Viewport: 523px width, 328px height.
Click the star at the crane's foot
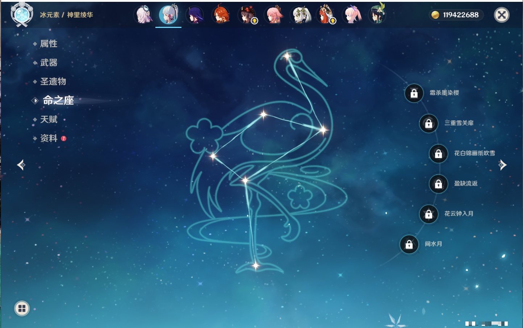pos(255,266)
